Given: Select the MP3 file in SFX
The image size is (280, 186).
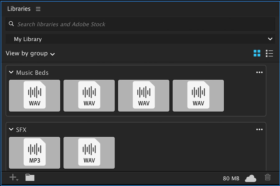Looking at the screenshot, I should point(35,153).
